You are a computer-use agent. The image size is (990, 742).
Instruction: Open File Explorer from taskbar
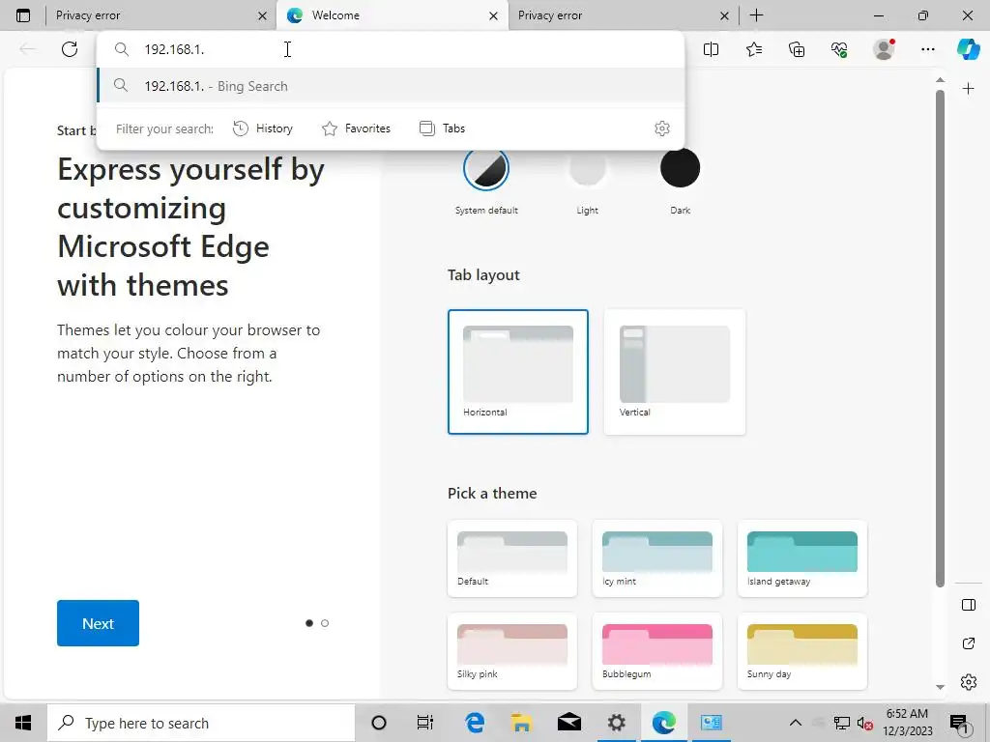(521, 723)
